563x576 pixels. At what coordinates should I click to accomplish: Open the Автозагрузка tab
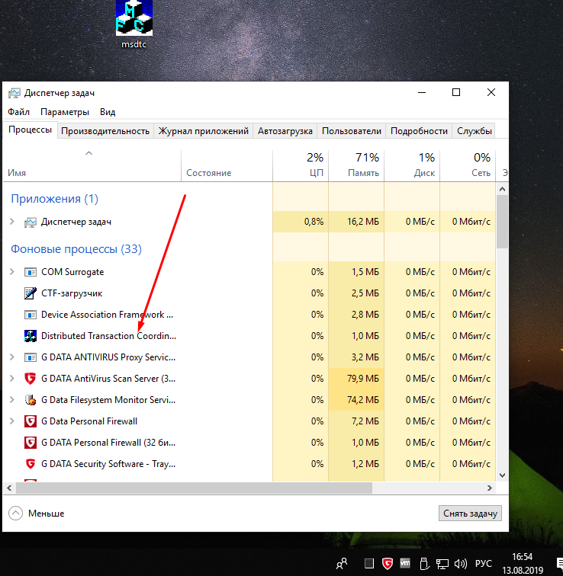pyautogui.click(x=285, y=131)
